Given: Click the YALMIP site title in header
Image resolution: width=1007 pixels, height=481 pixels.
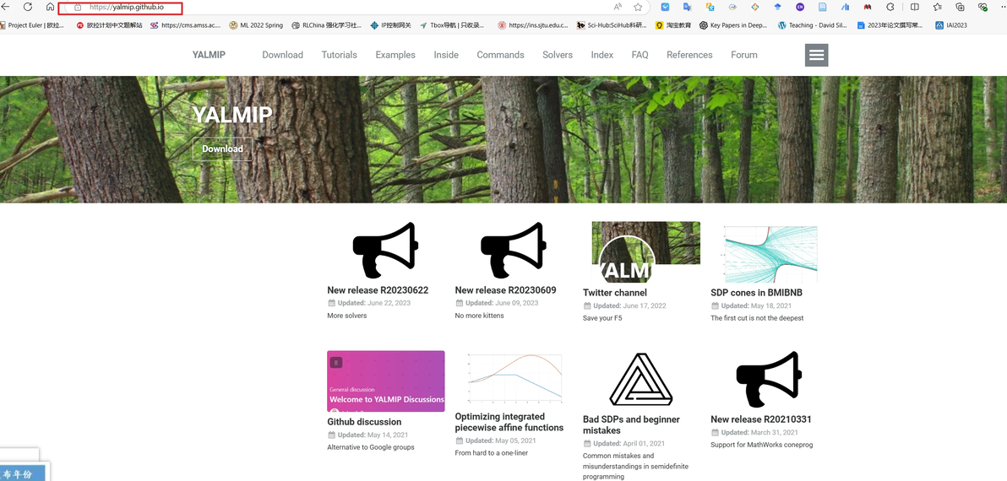Looking at the screenshot, I should (209, 55).
